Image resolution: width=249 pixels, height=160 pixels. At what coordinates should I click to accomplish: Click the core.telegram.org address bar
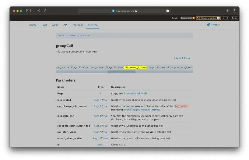pyautogui.click(x=124, y=11)
